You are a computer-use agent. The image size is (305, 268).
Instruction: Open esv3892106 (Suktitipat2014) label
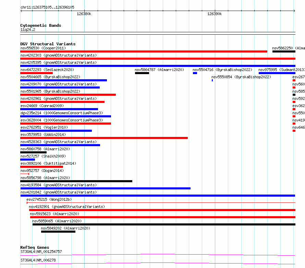[48, 163]
